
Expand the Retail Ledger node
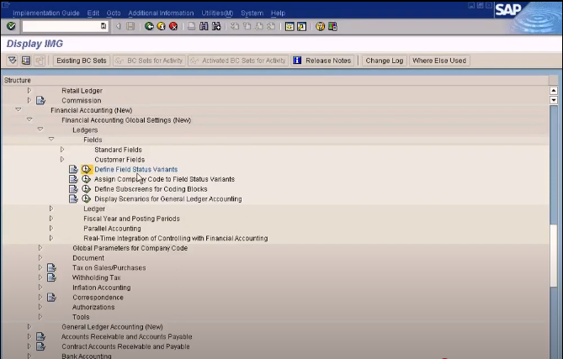tap(29, 90)
